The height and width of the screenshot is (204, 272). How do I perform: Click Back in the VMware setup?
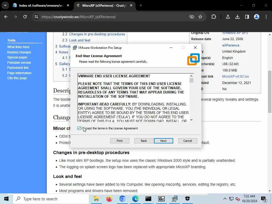144,141
